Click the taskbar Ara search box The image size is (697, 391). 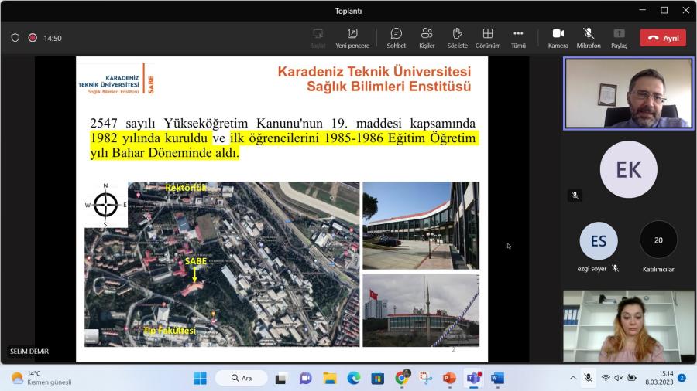pos(242,378)
